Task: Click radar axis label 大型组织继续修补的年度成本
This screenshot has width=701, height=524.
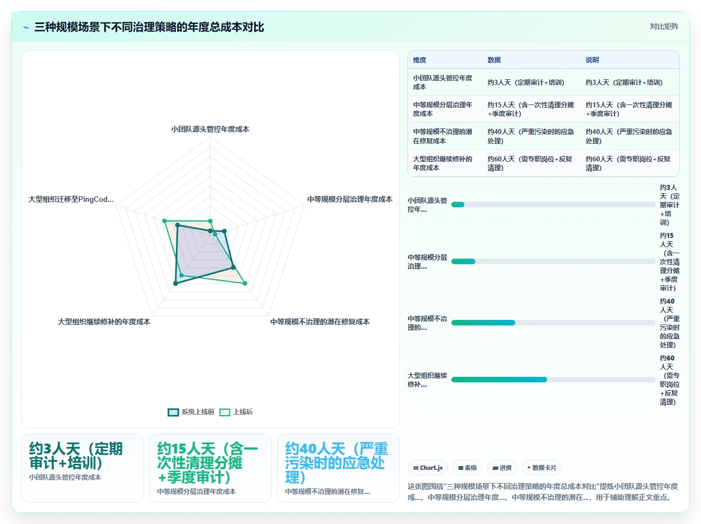Action: click(104, 322)
